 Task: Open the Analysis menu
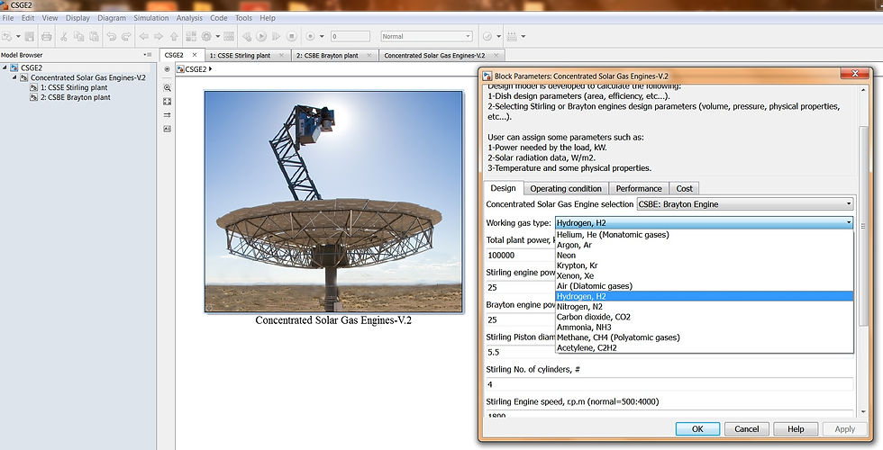click(x=189, y=18)
